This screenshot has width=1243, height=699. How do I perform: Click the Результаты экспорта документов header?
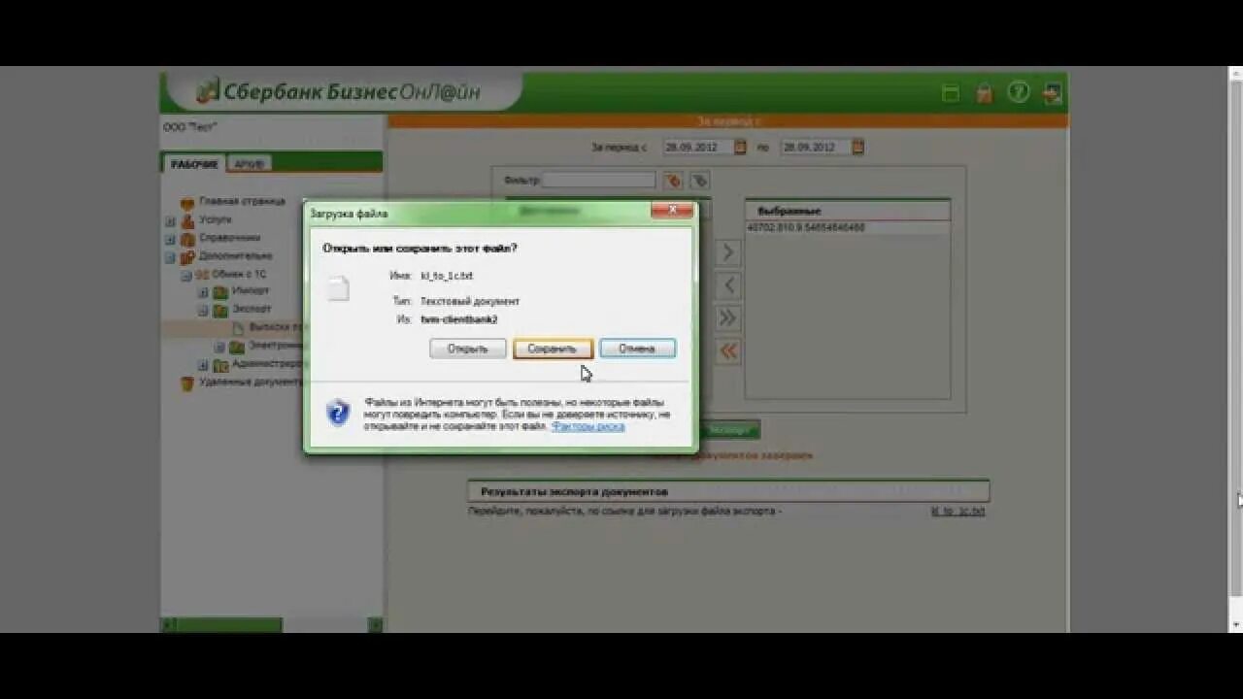[728, 491]
